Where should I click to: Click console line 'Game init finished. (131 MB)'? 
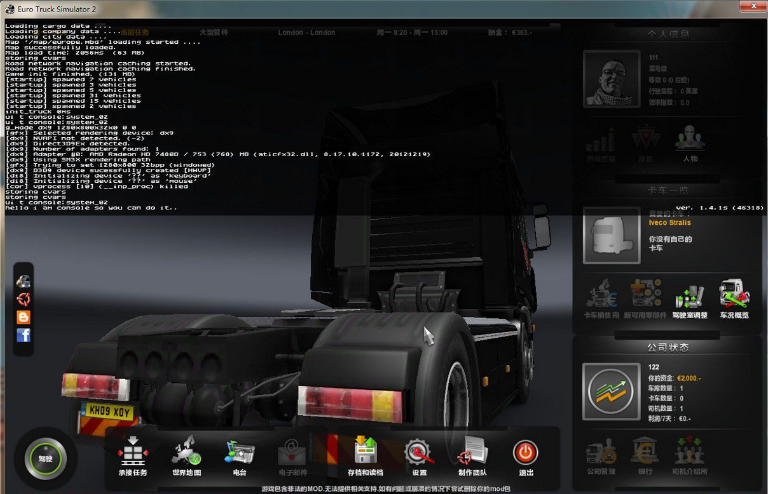(x=70, y=74)
